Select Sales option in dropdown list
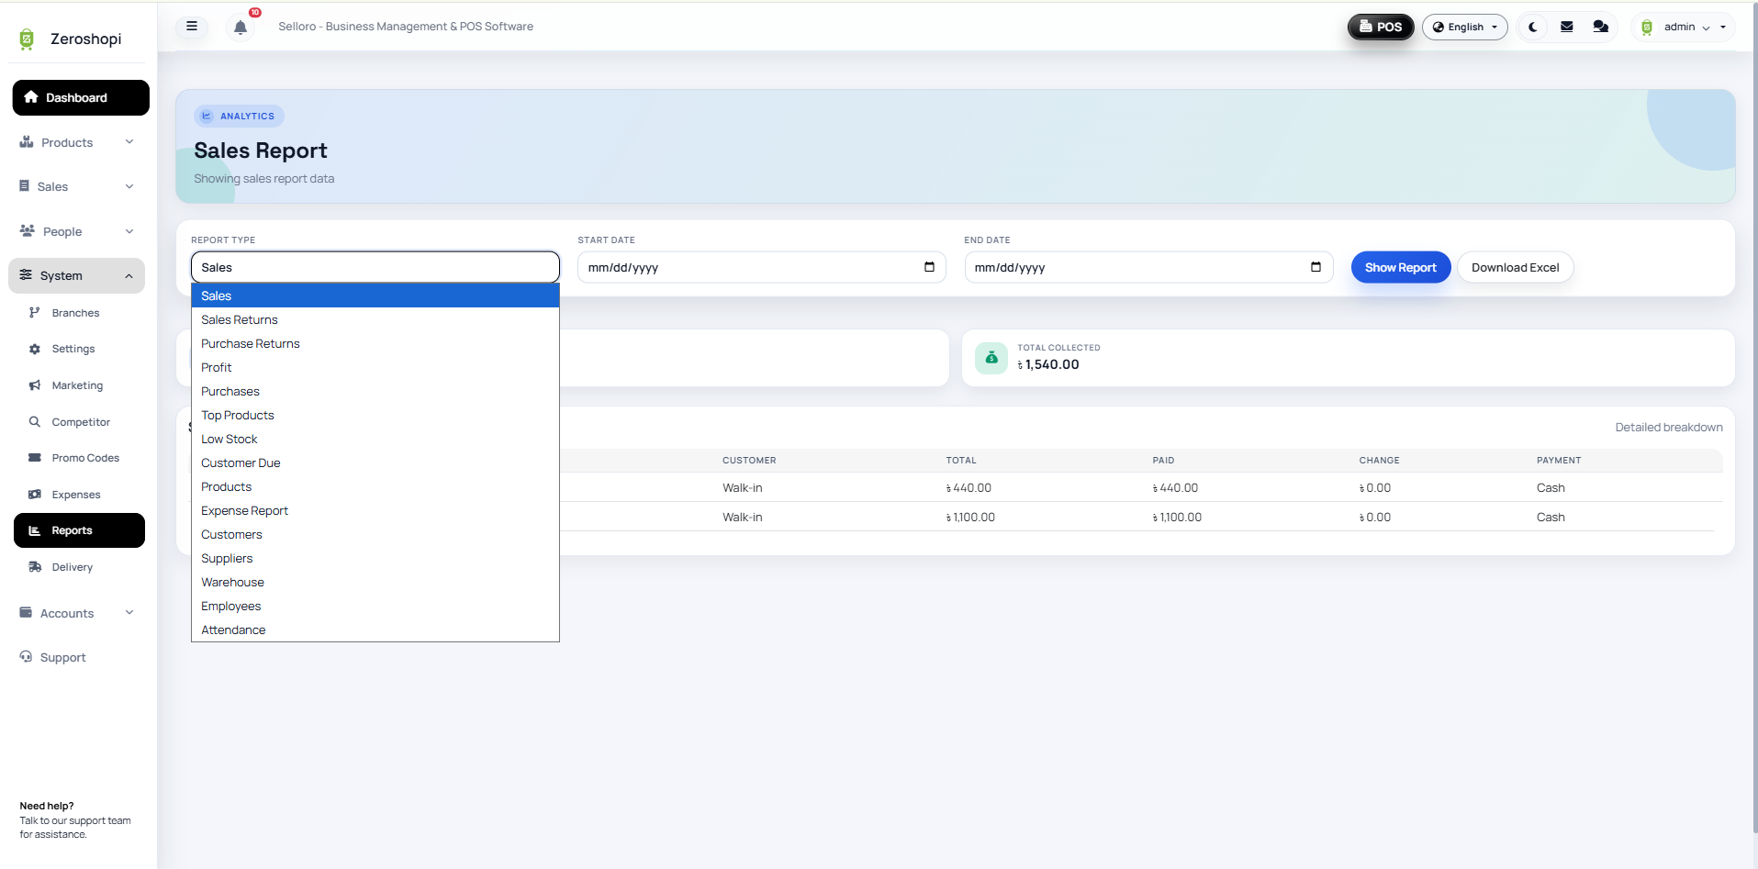 375,295
